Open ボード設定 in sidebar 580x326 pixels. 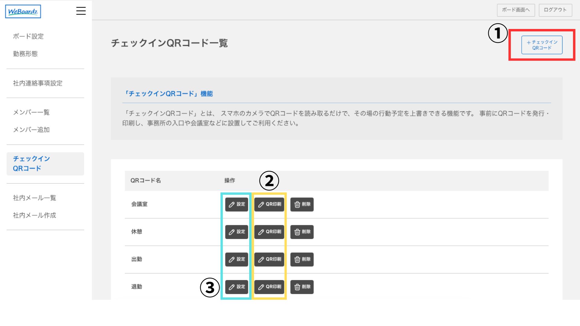click(28, 37)
